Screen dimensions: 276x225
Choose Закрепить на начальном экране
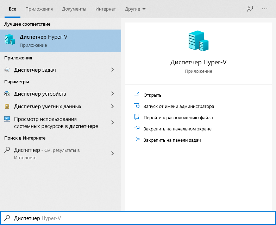pos(177,129)
